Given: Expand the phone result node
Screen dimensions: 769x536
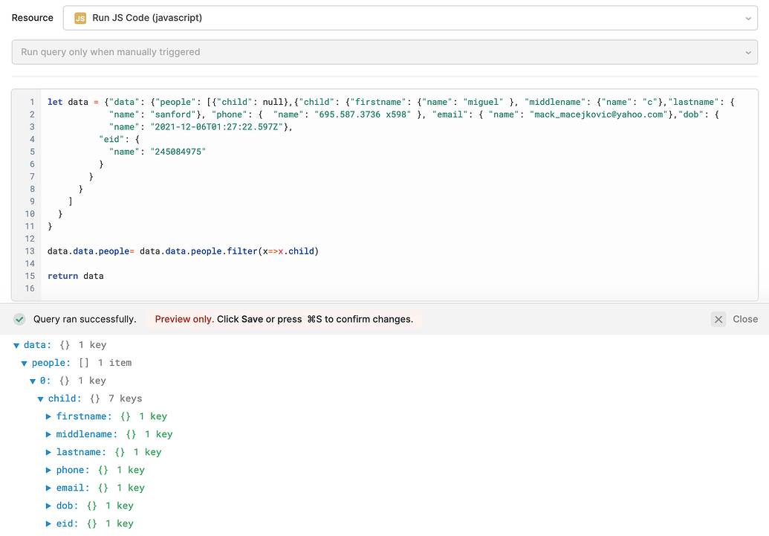Looking at the screenshot, I should [x=48, y=470].
